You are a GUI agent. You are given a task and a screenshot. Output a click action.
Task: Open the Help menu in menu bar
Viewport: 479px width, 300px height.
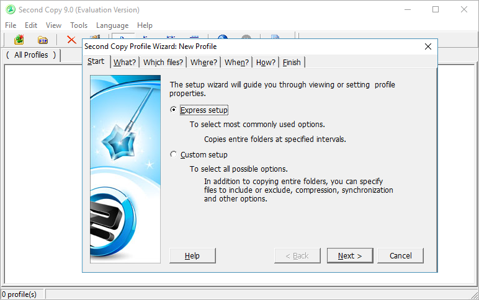(x=145, y=25)
